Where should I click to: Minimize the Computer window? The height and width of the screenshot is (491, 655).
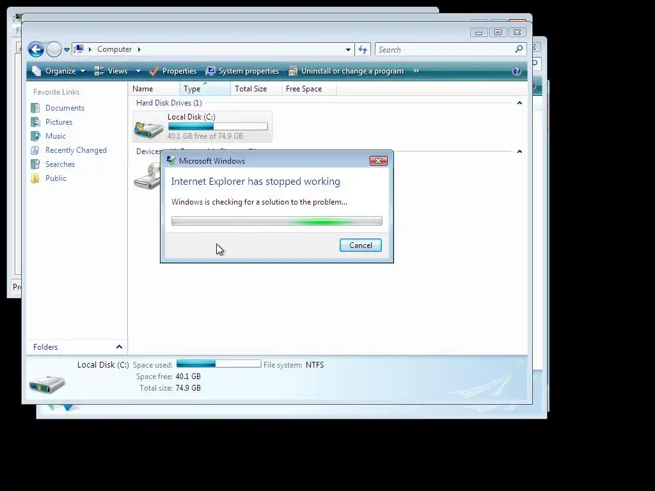coord(478,33)
